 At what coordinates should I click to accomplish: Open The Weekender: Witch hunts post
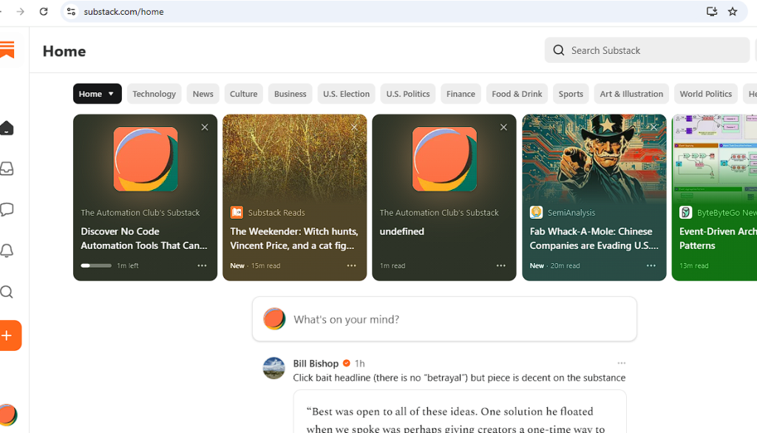coord(294,239)
